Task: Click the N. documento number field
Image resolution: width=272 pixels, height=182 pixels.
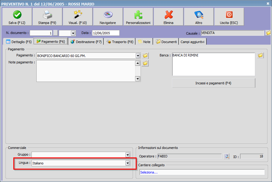Action: click(x=41, y=33)
